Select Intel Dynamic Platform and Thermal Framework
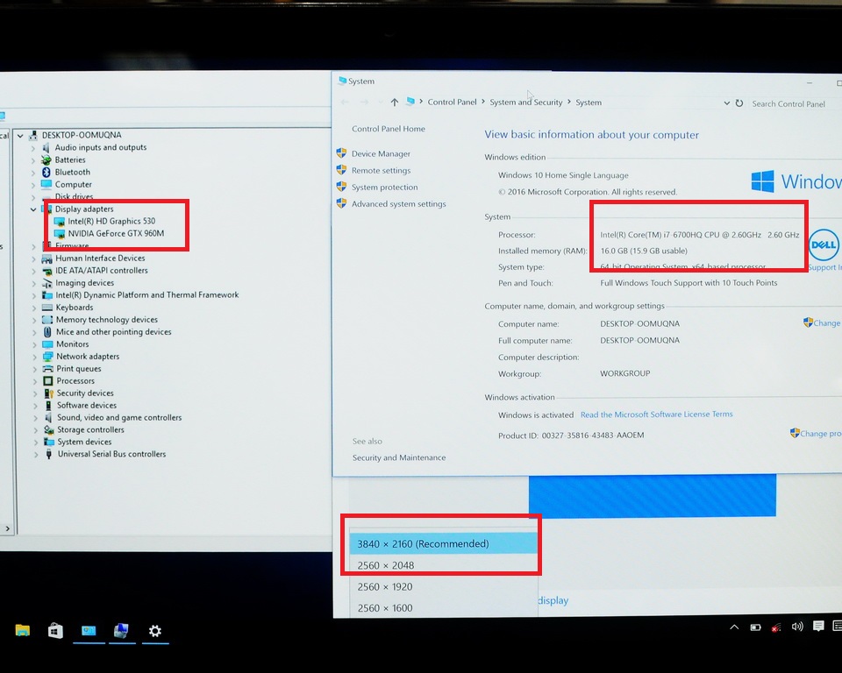Screen dimensions: 842x673 [147, 295]
